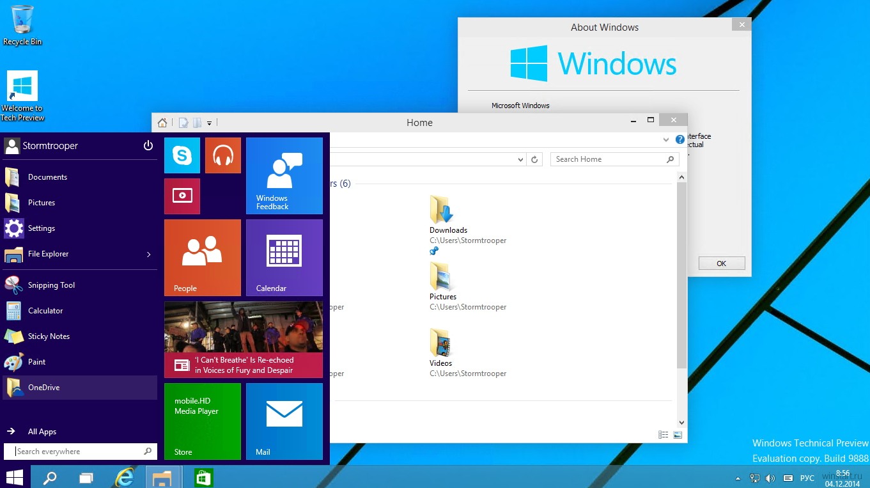
Task: Open Pictures from the Start menu
Action: [x=80, y=203]
